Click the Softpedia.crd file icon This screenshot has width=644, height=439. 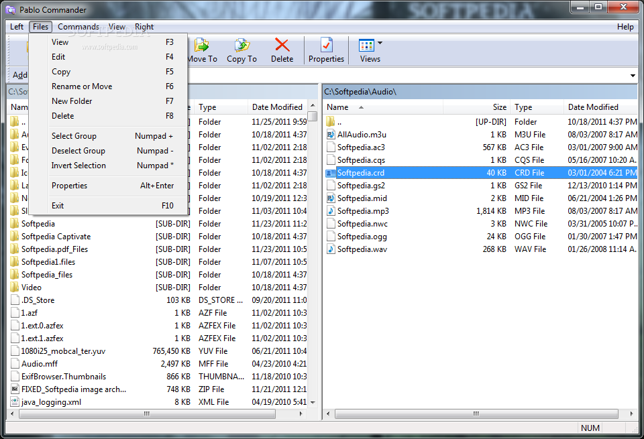(x=331, y=173)
